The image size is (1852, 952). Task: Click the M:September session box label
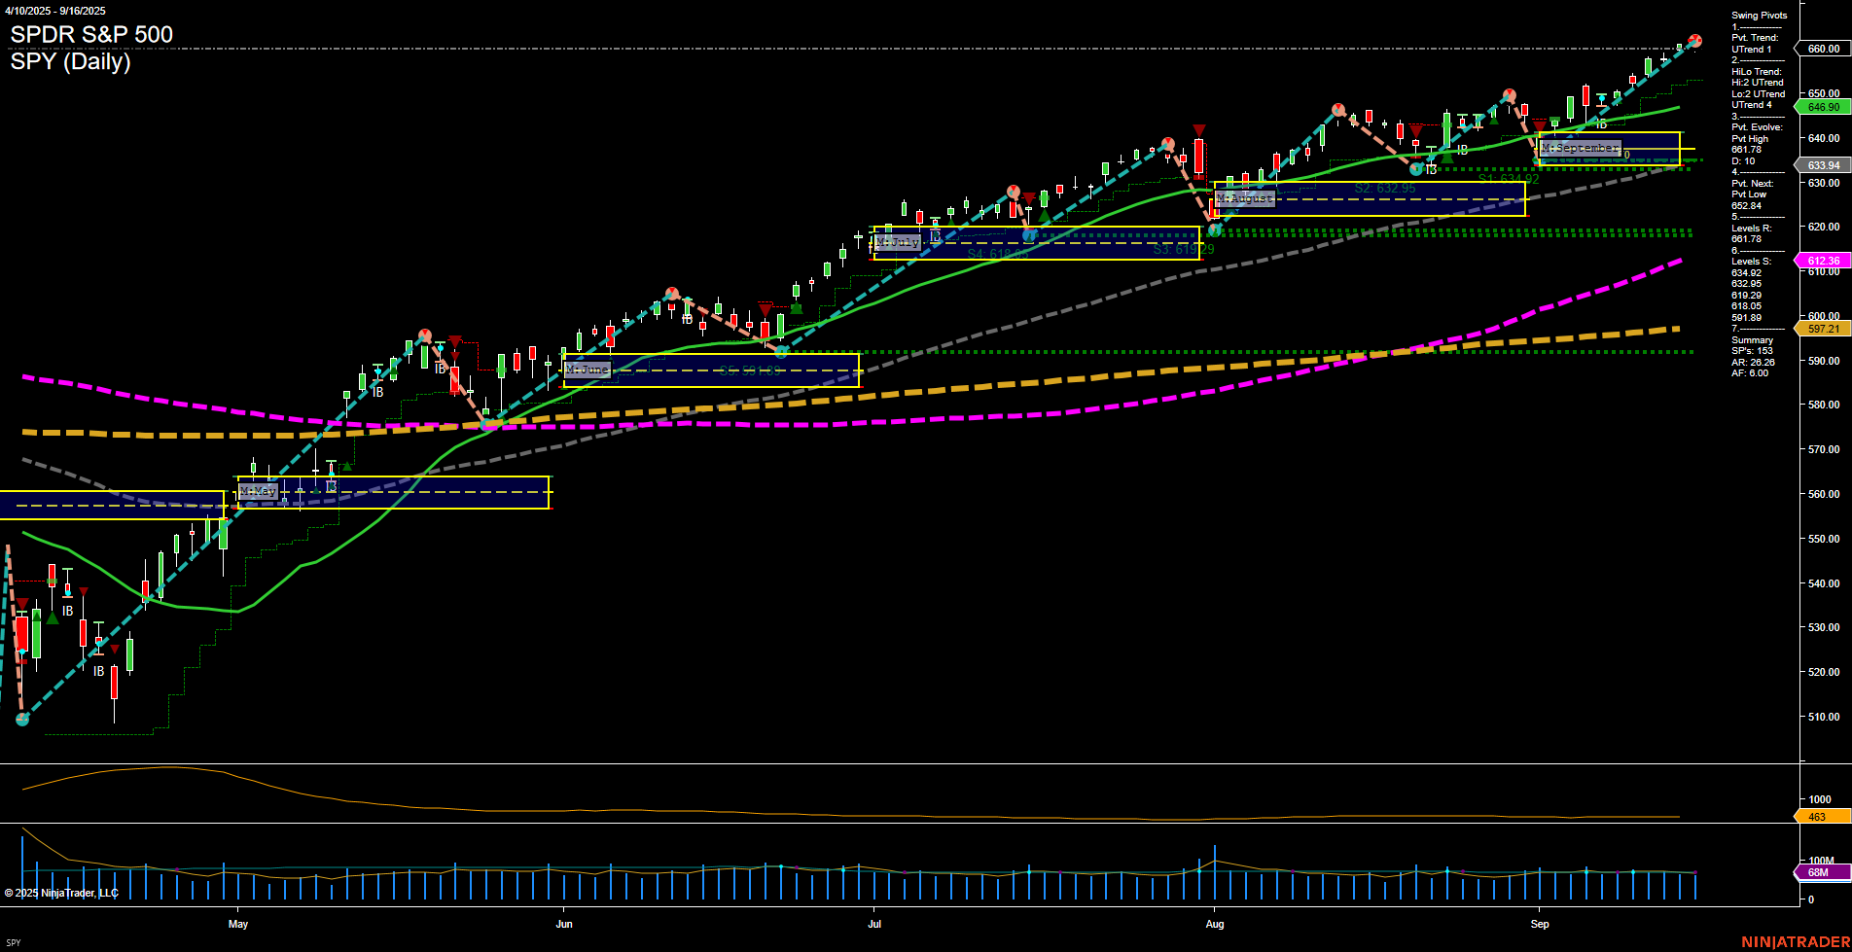[1580, 148]
